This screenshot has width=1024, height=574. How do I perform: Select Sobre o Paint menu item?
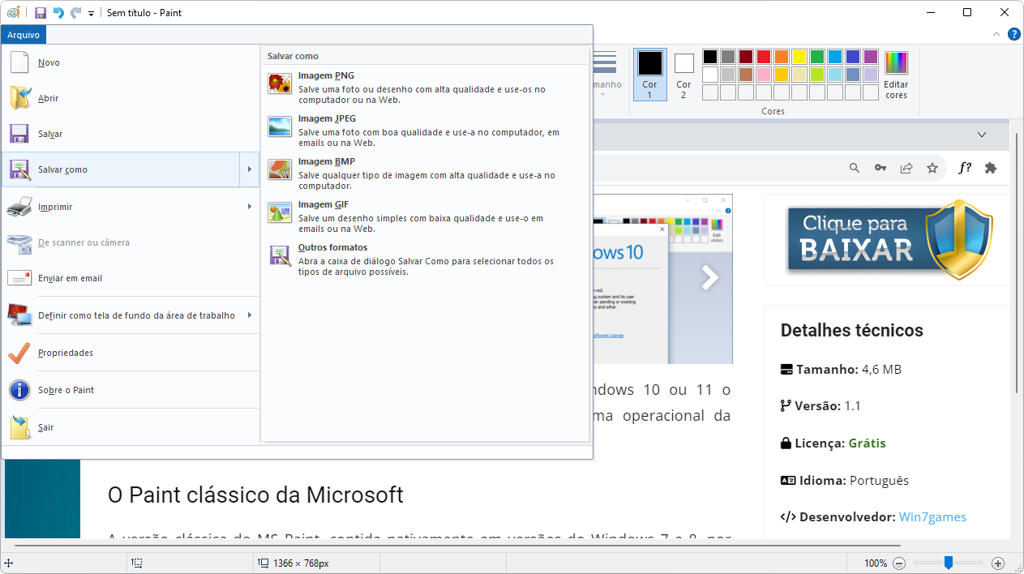pyautogui.click(x=131, y=390)
